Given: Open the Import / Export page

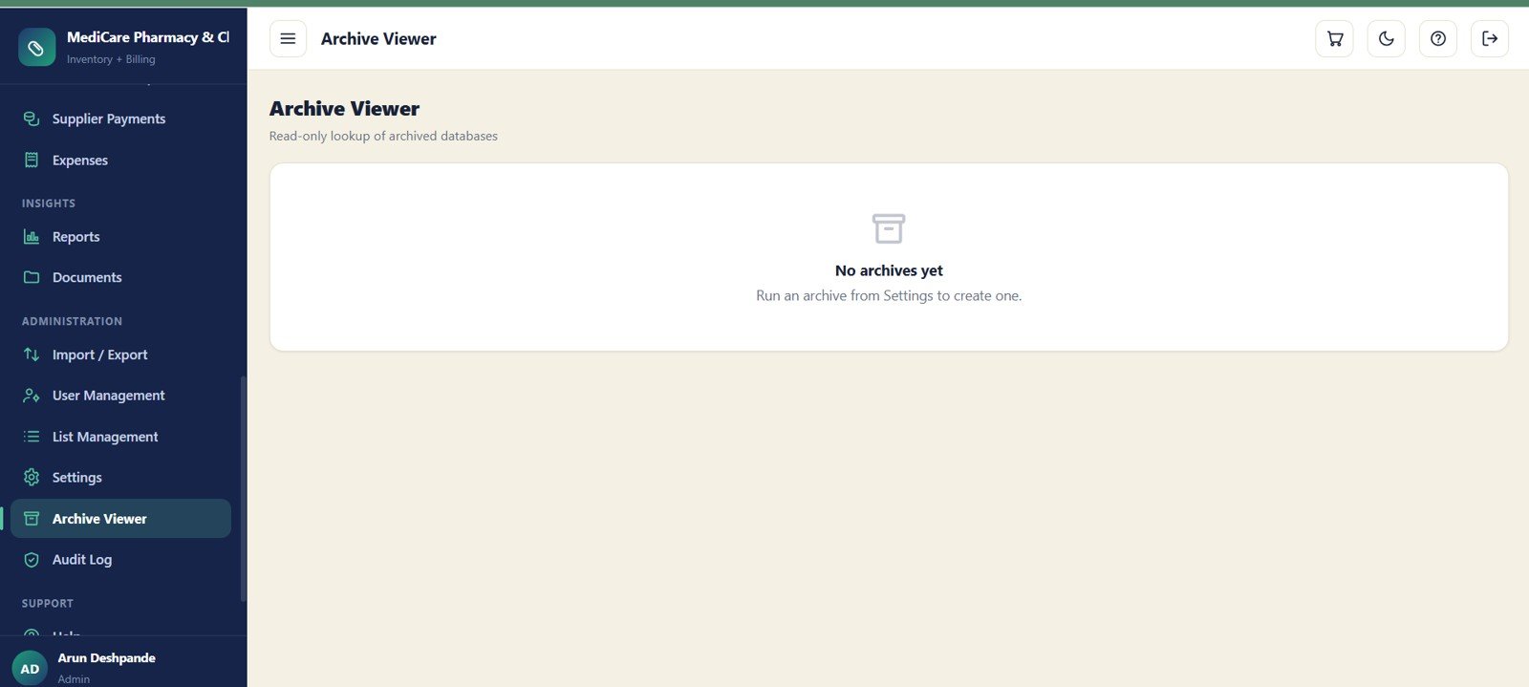Looking at the screenshot, I should [120, 354].
